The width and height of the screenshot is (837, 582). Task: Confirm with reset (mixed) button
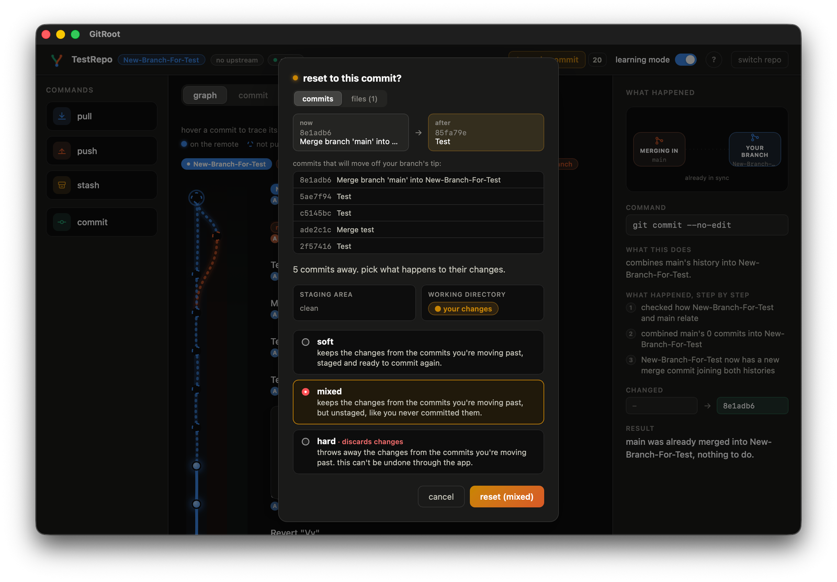[507, 497]
